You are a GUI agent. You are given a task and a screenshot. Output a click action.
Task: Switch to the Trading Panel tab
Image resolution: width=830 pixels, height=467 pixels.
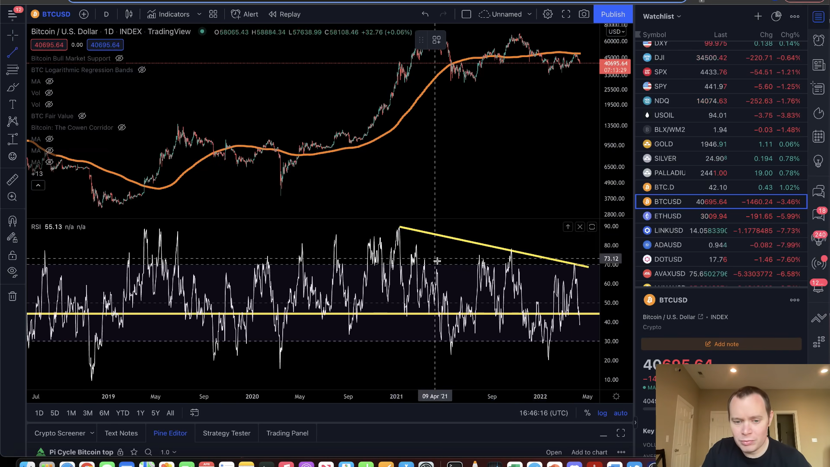[287, 433]
